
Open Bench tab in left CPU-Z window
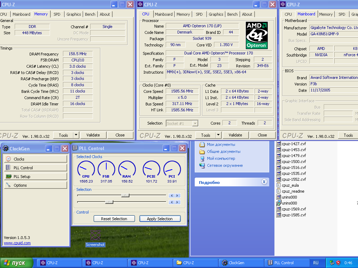[x=90, y=14]
